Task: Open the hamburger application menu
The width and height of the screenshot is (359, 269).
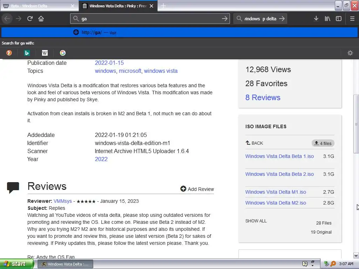Action: [352, 19]
